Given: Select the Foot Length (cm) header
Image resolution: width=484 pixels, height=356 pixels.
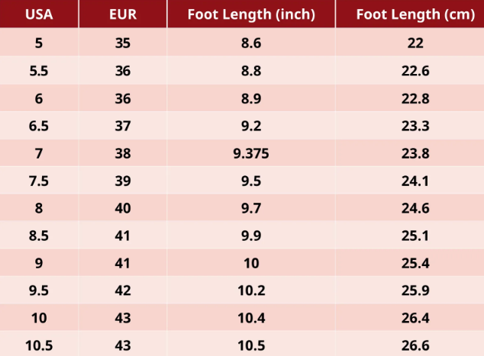Looking at the screenshot, I should tap(410, 14).
